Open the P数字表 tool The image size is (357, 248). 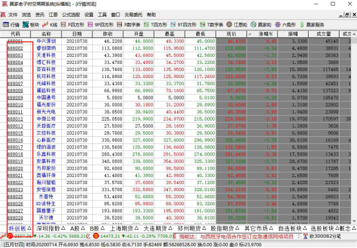(x=128, y=25)
